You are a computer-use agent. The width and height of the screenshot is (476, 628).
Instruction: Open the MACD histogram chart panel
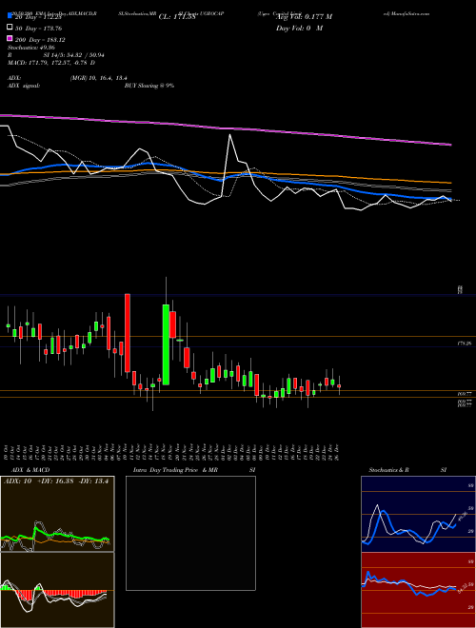pyautogui.click(x=57, y=590)
